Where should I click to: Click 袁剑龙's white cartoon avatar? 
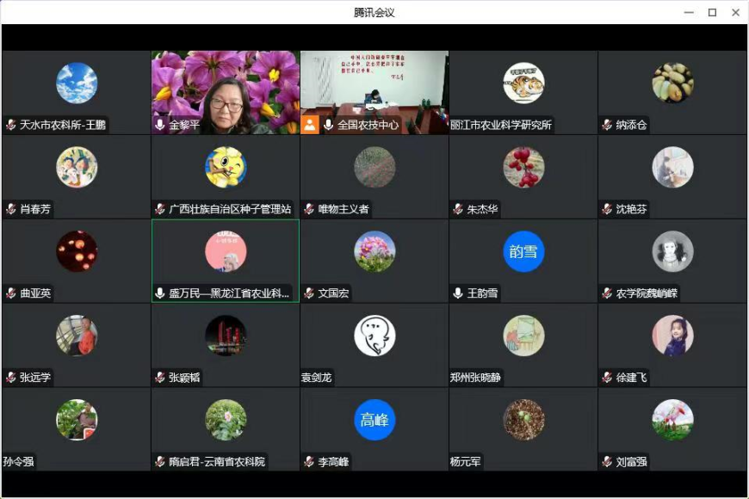(374, 336)
